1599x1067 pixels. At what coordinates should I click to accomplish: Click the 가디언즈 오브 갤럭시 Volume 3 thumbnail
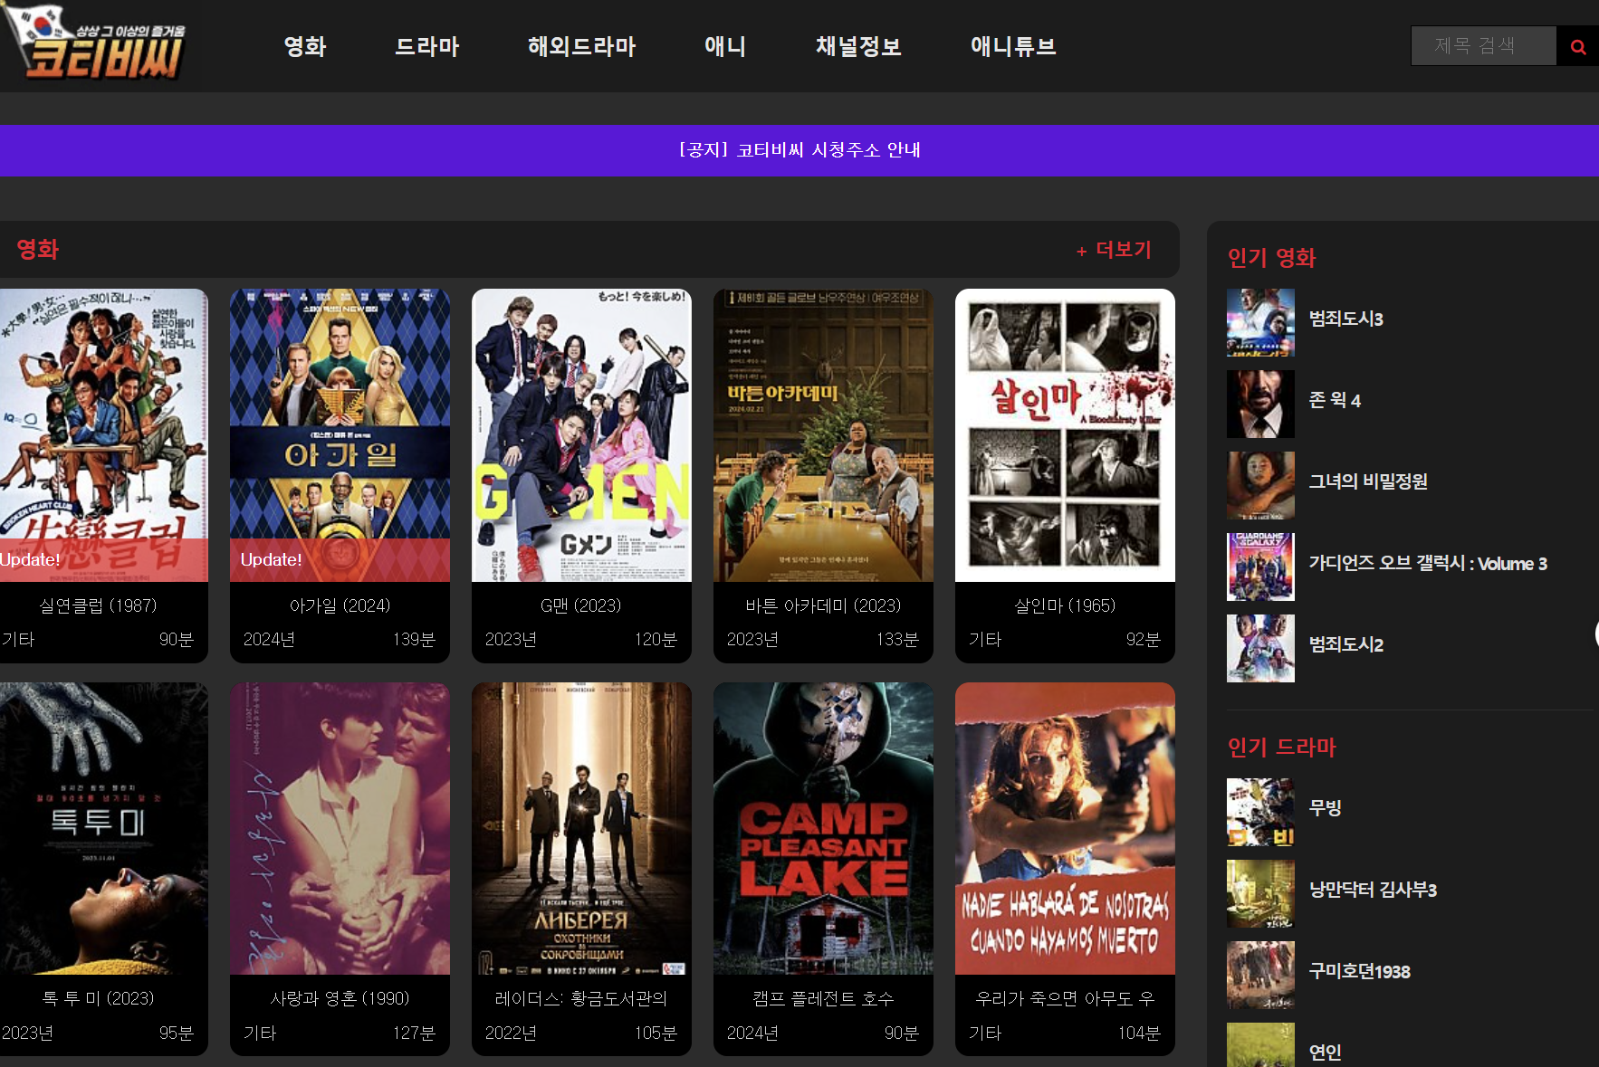click(1260, 567)
